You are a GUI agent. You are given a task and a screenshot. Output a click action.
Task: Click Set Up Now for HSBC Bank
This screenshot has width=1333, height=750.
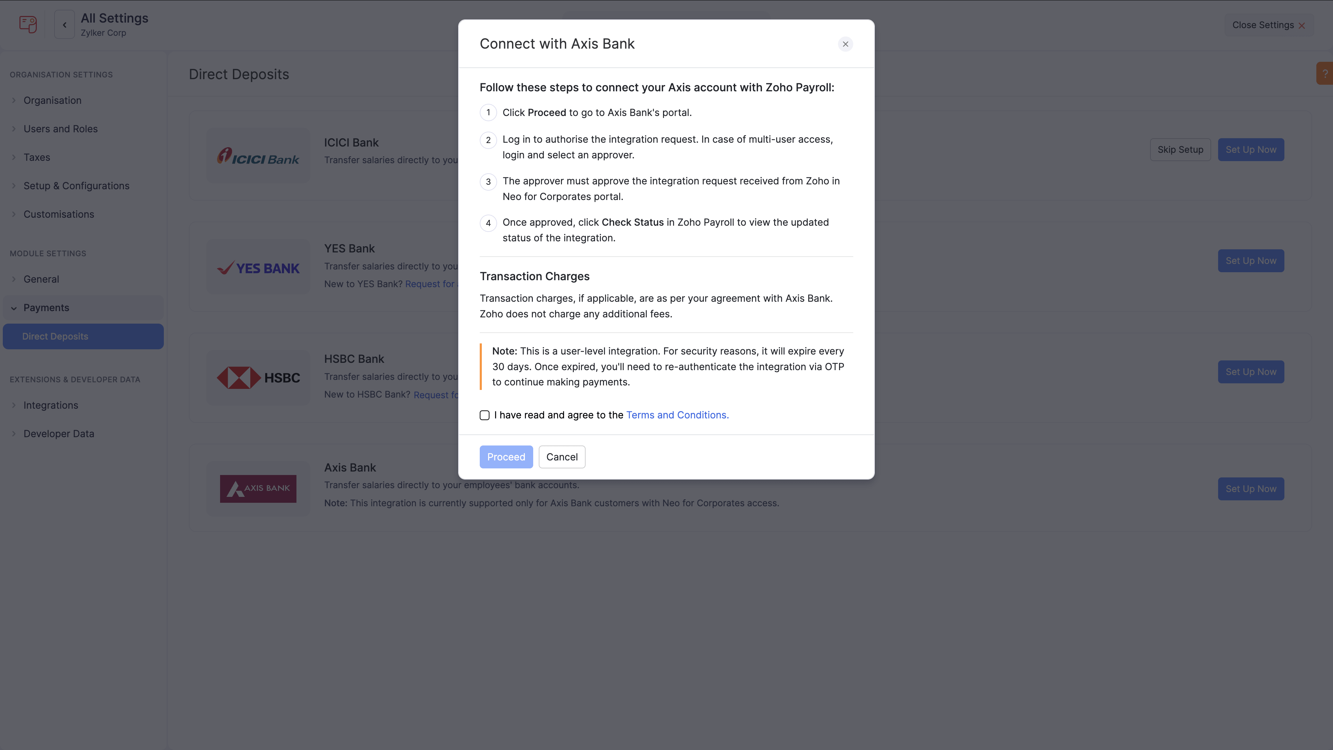pos(1251,372)
